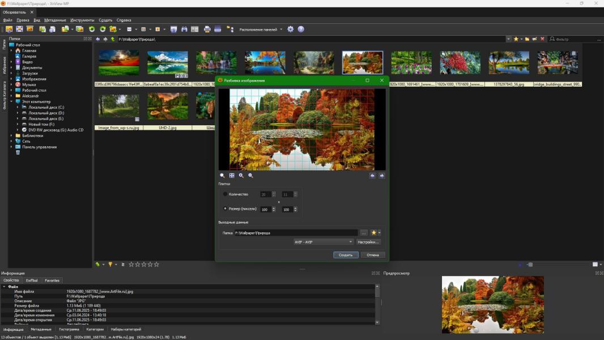The width and height of the screenshot is (604, 340).
Task: Open settings gear icon in main toolbar
Action: click(291, 29)
